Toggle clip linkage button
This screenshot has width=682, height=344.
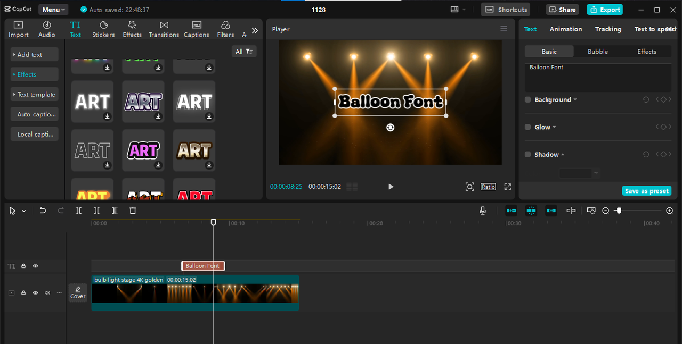551,211
